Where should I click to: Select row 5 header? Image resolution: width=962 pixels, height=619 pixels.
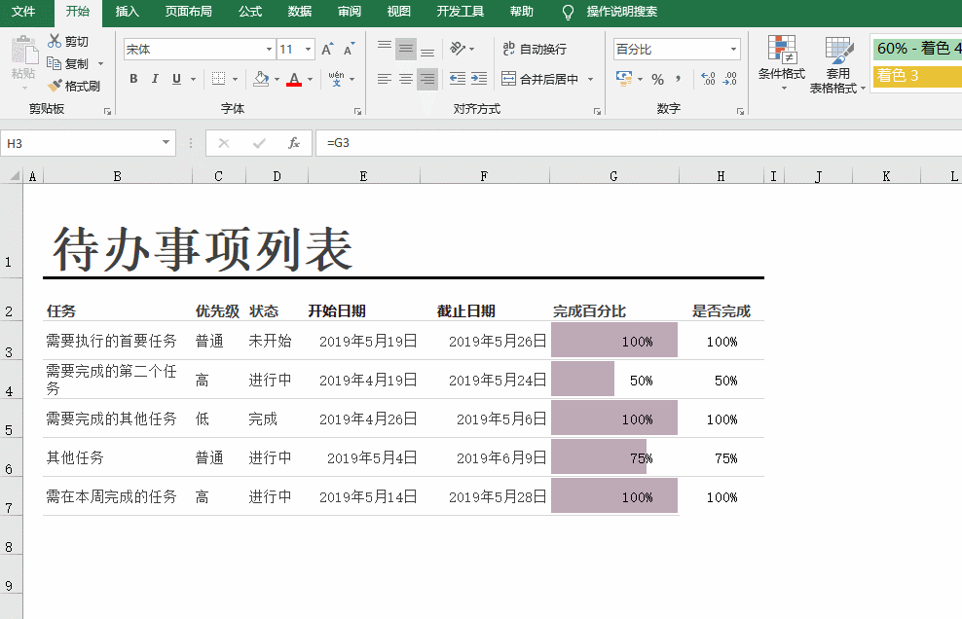tap(11, 419)
